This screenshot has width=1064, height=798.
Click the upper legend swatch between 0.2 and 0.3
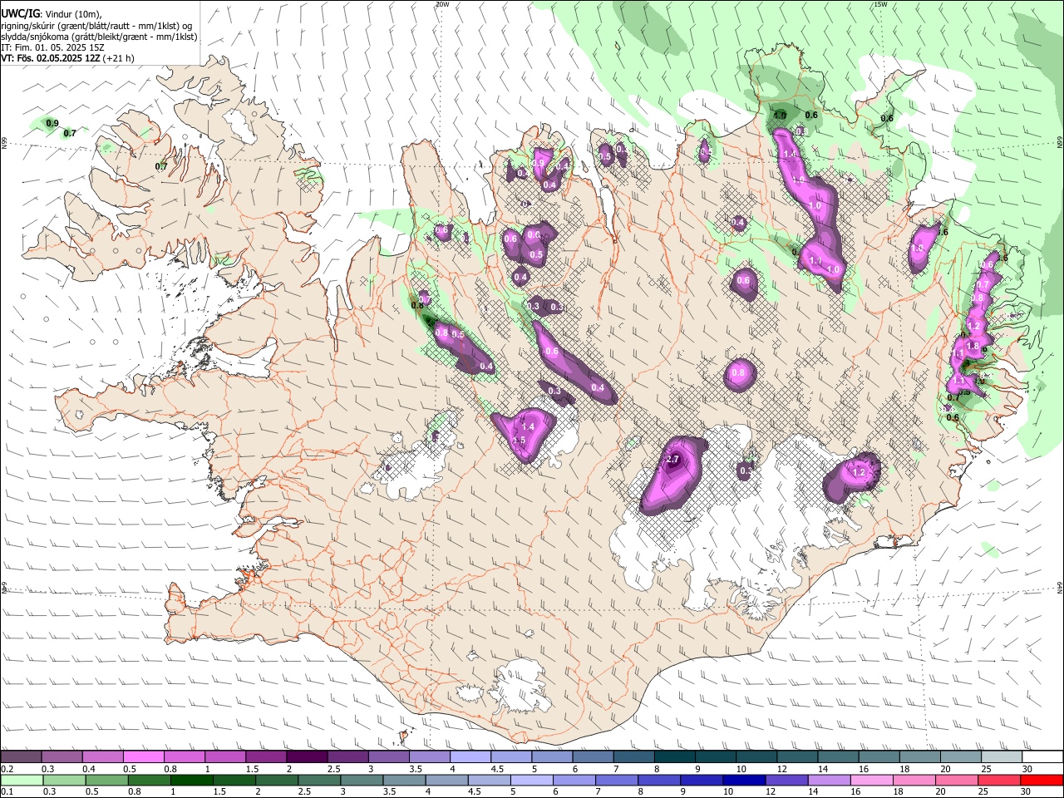[22, 757]
